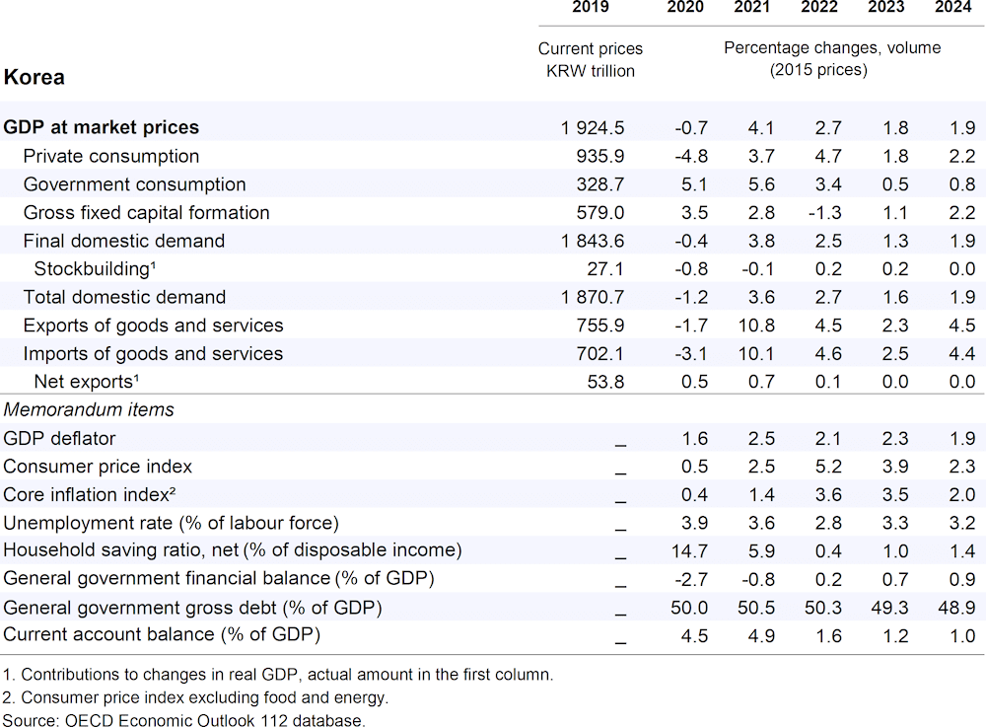The height and width of the screenshot is (727, 986).
Task: Click the Korea table title
Action: click(35, 77)
